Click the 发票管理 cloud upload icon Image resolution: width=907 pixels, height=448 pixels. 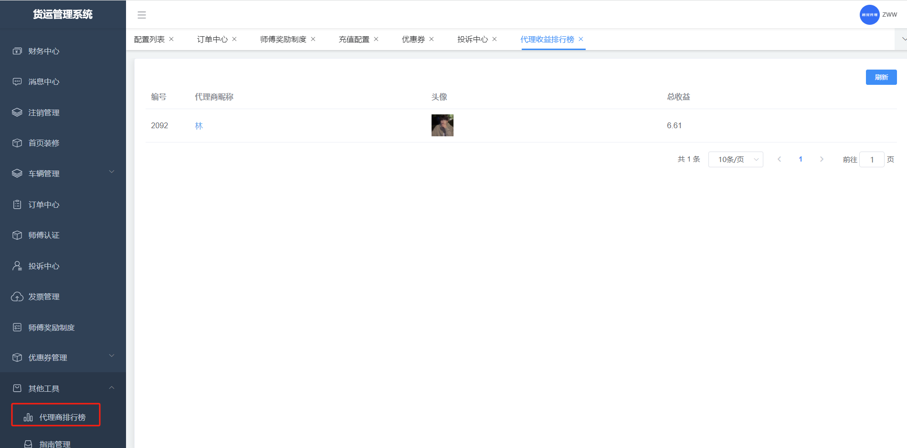(17, 296)
